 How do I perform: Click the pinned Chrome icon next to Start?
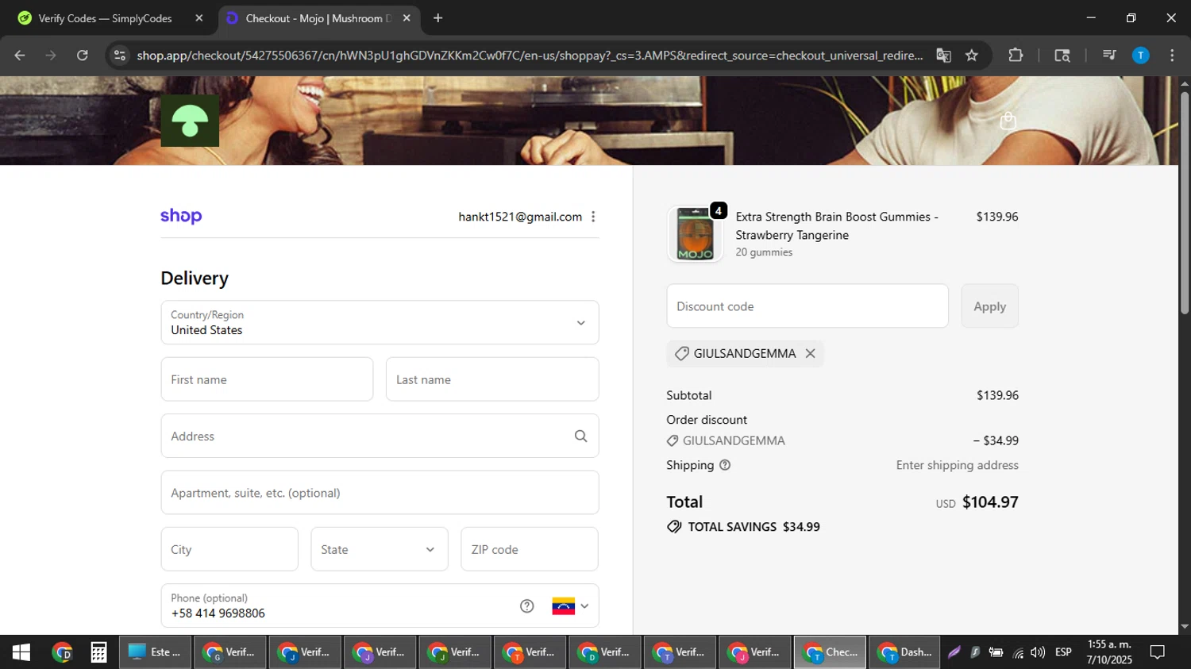point(62,652)
